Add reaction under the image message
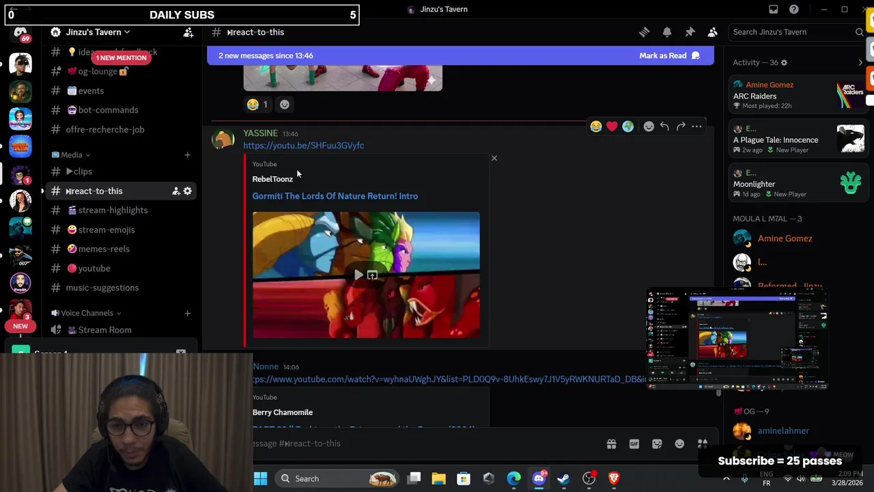 [285, 105]
